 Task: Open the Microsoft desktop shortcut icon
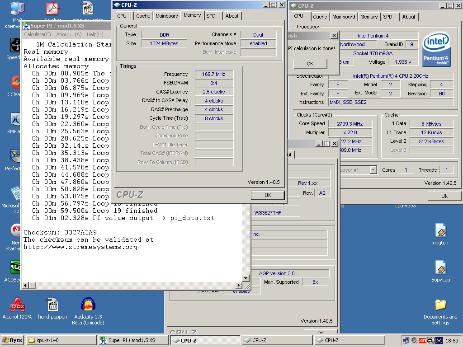point(16,193)
